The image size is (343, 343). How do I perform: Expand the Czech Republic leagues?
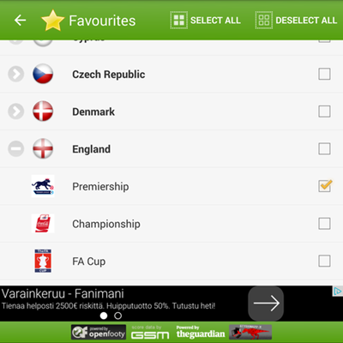tap(16, 74)
